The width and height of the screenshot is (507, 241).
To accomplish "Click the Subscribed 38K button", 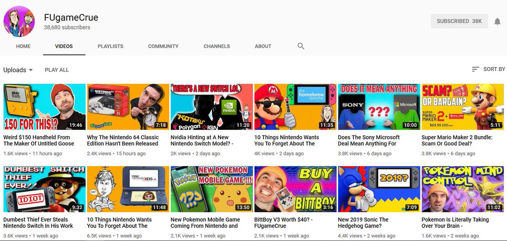I will click(x=459, y=21).
